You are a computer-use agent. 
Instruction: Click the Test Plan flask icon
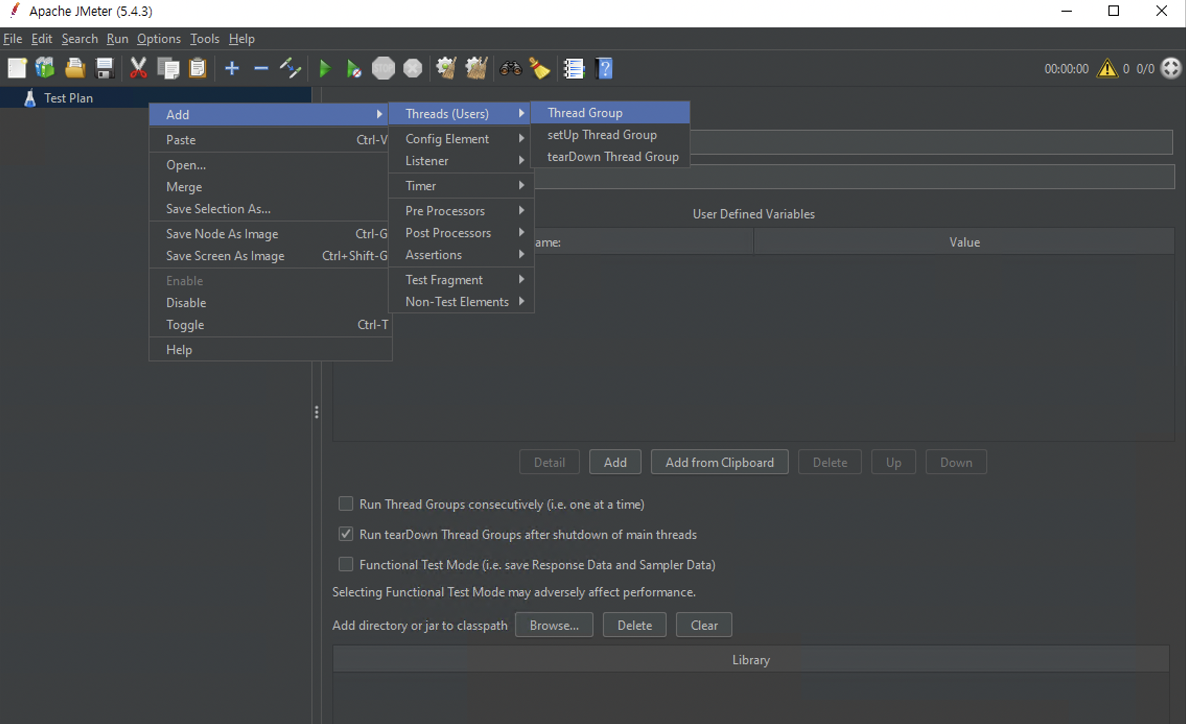tap(30, 98)
